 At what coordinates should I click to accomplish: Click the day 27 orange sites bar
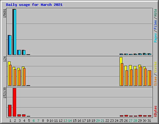pos(131,77)
